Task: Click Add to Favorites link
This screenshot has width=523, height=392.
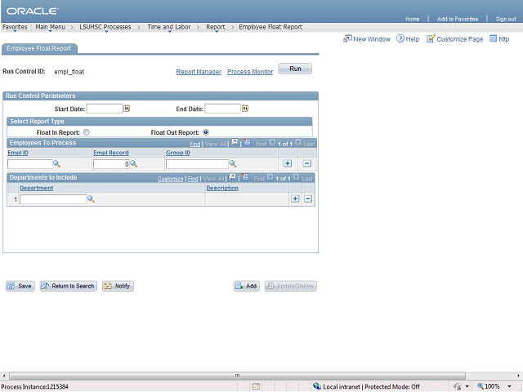Action: click(x=458, y=19)
